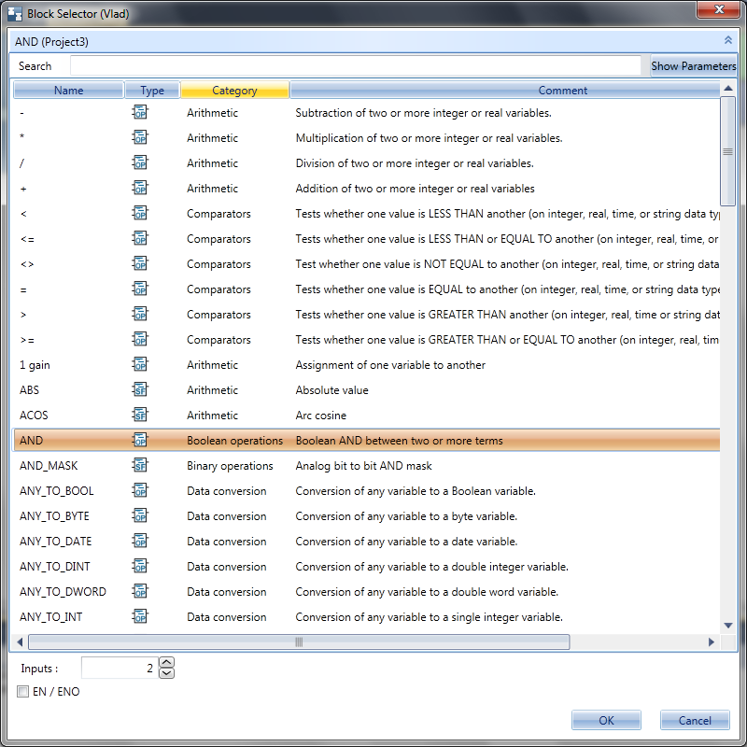The width and height of the screenshot is (747, 747).
Task: Click the OP type icon in the ANY_TO_BOOL row
Action: pyautogui.click(x=140, y=491)
